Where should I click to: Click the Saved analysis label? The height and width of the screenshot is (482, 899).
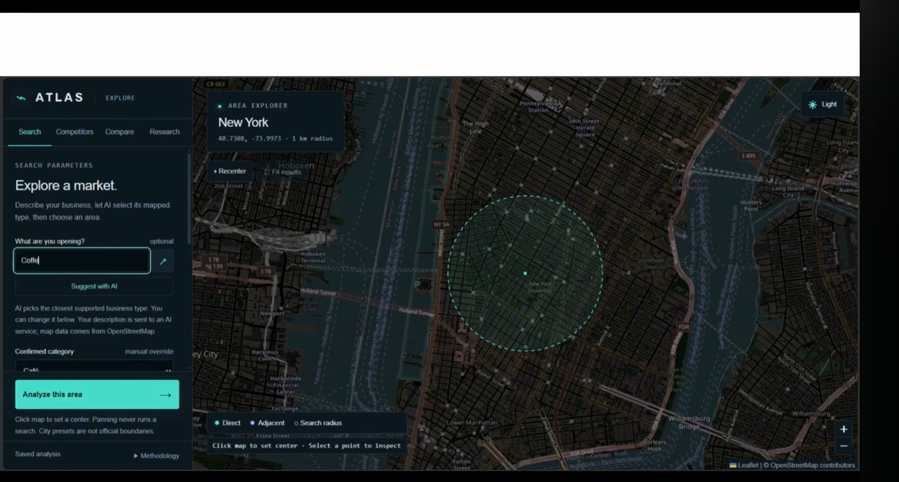click(x=38, y=454)
